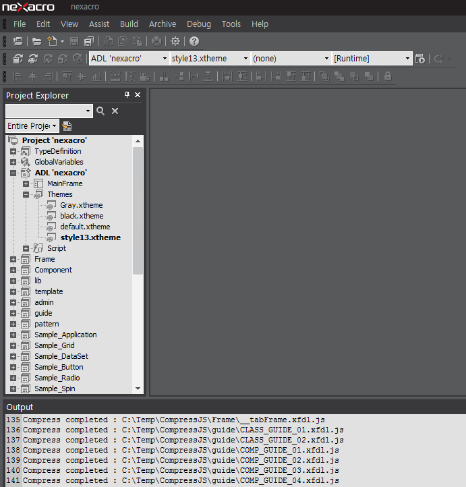466x487 pixels.
Task: Open options with the gear icon
Action: (175, 41)
